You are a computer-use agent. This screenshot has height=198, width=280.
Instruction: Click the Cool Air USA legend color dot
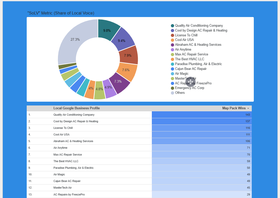tap(172, 40)
